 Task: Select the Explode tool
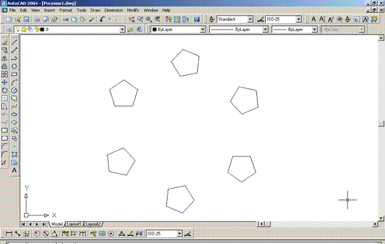[4, 163]
